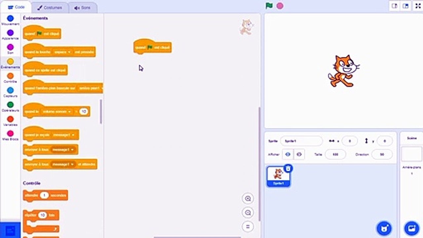The width and height of the screenshot is (423, 238).
Task: Edit the value 10 in volume sonore block
Action: (x=84, y=112)
